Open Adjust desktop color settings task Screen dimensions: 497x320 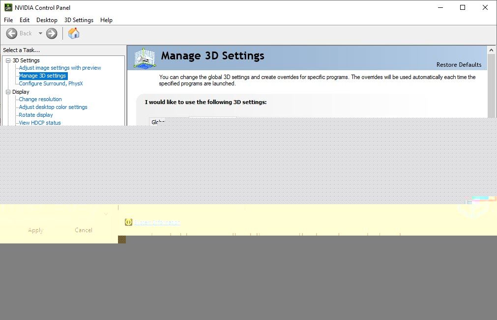tap(53, 107)
